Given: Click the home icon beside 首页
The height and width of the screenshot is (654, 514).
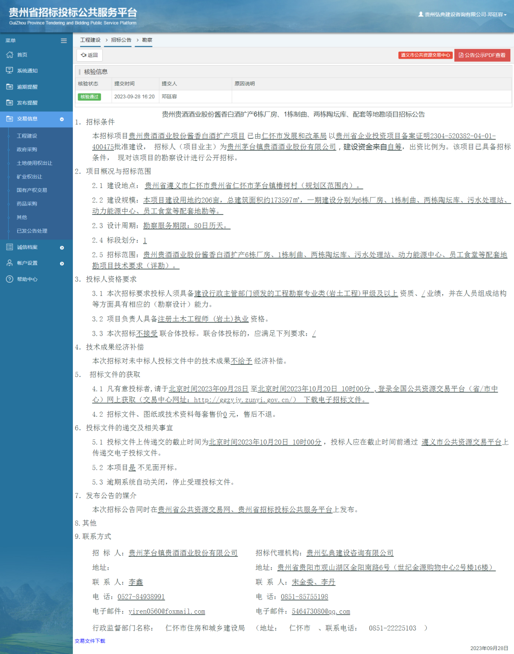Looking at the screenshot, I should (x=9, y=55).
